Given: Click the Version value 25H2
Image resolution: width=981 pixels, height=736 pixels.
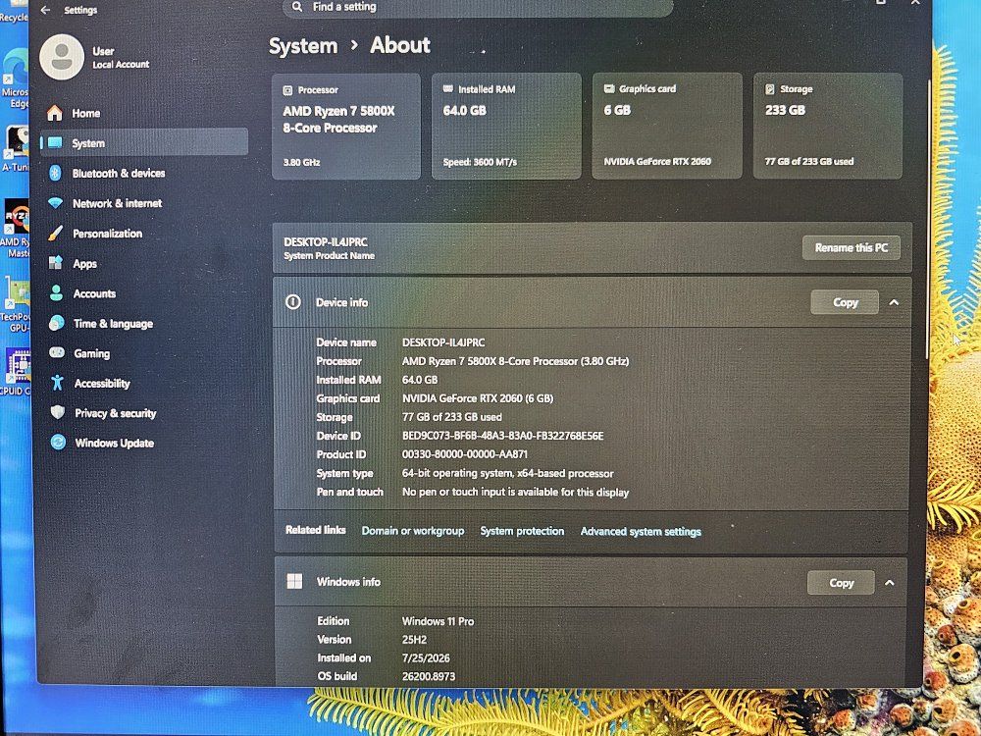Looking at the screenshot, I should 414,640.
